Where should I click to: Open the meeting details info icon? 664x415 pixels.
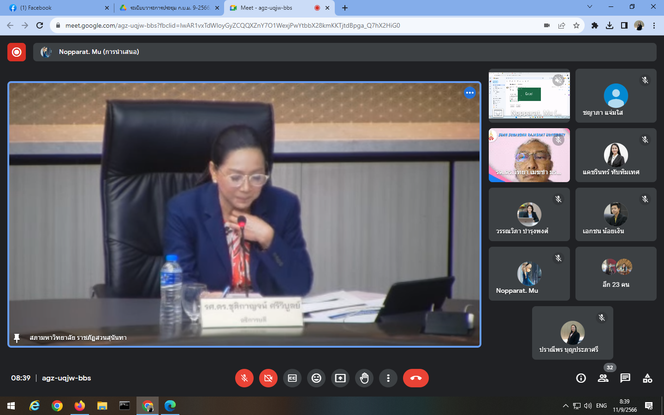coord(581,378)
